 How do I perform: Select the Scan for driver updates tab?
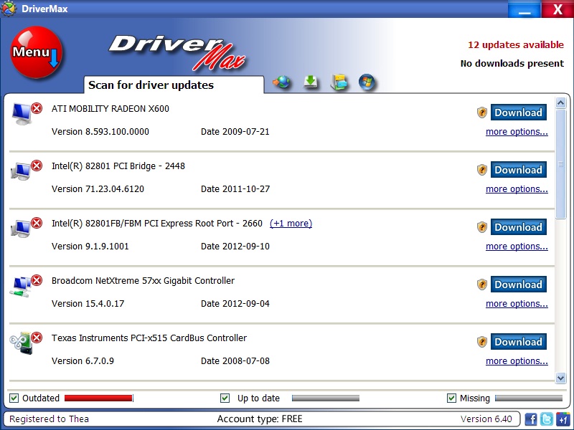(x=174, y=85)
